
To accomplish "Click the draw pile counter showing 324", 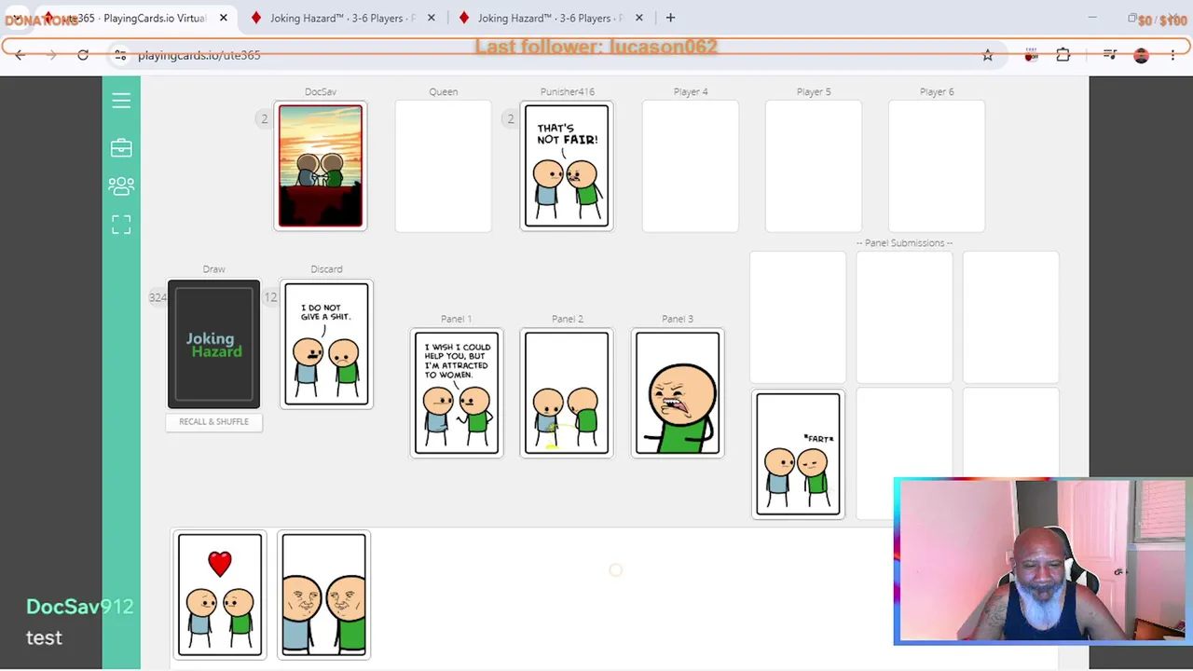I will coord(158,297).
